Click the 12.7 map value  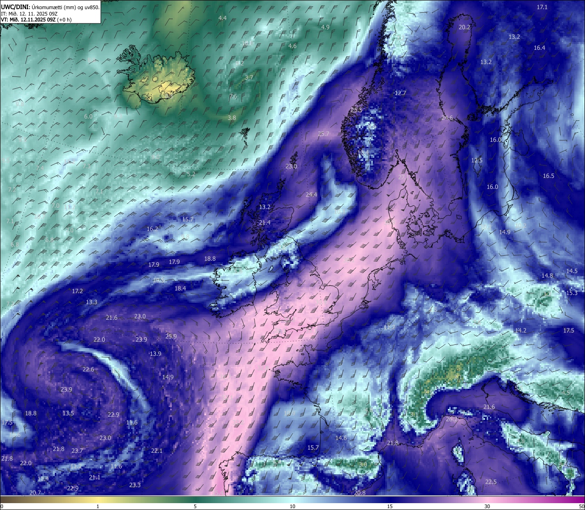[x=400, y=93]
